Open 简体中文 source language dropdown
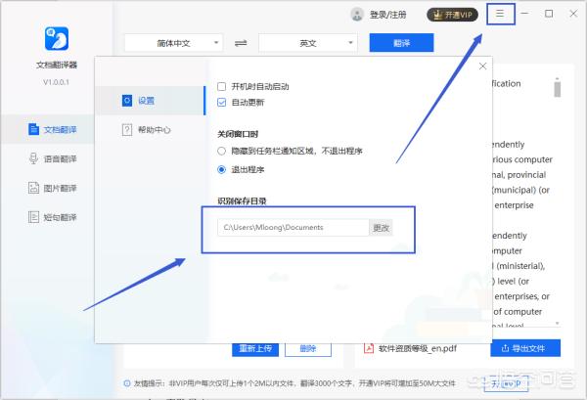The width and height of the screenshot is (587, 400). click(x=173, y=43)
